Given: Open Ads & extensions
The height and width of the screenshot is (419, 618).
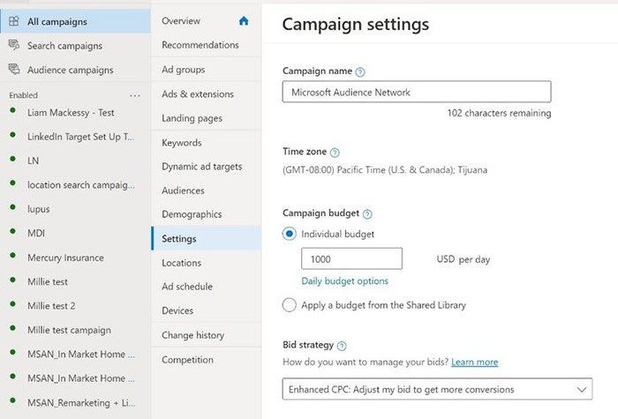Looking at the screenshot, I should tap(198, 94).
